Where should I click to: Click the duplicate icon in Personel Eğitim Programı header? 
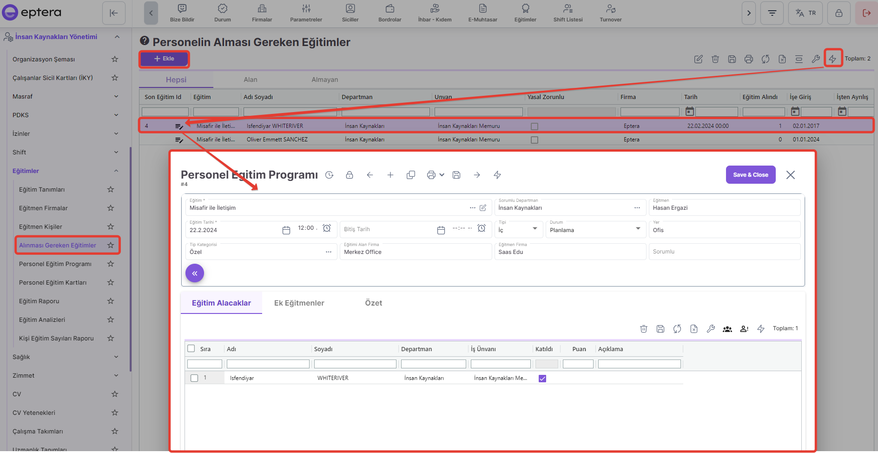pyautogui.click(x=410, y=175)
